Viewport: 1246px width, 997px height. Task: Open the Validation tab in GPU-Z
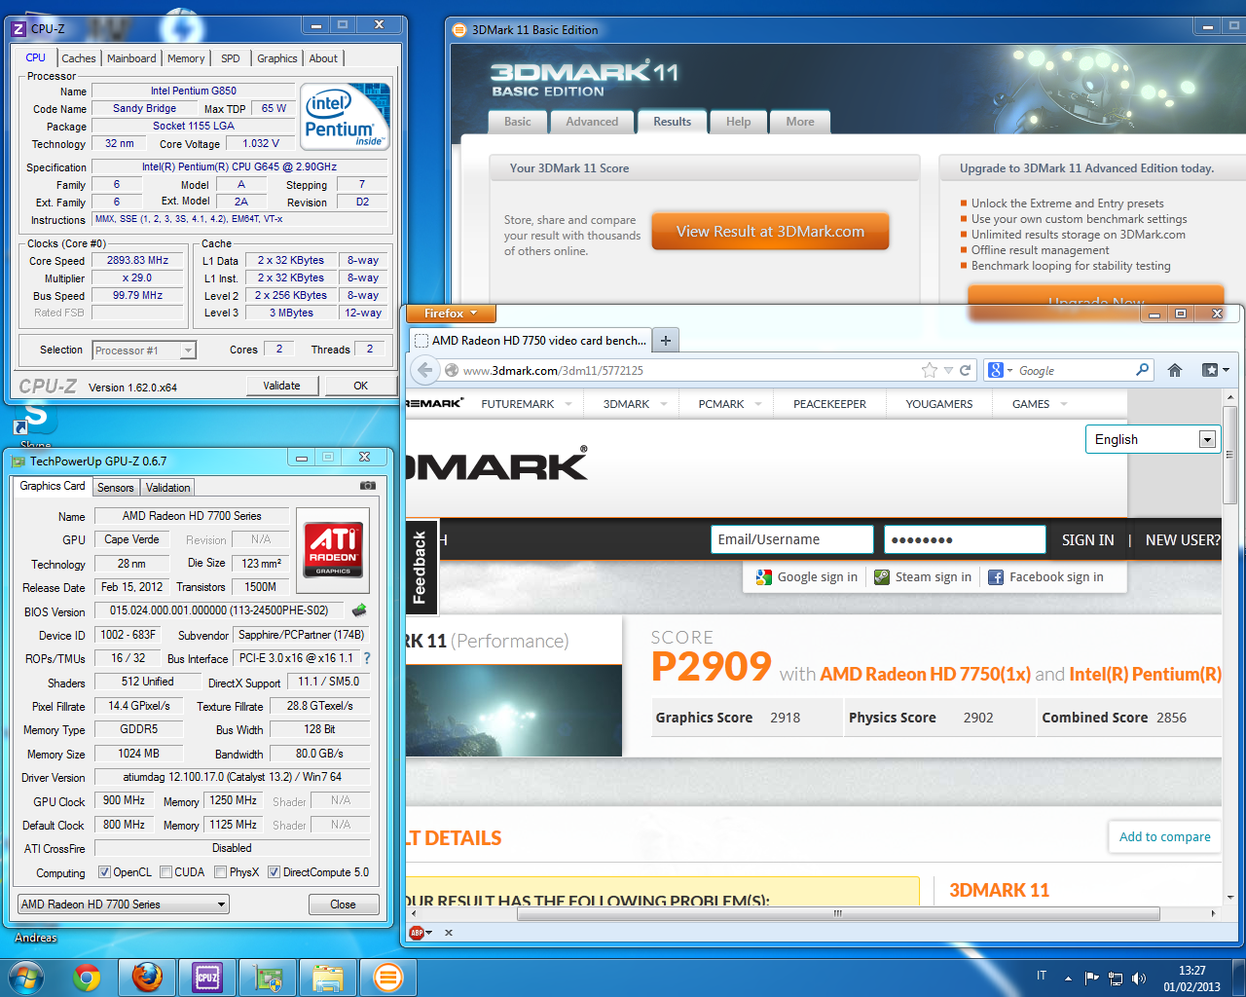(x=168, y=488)
